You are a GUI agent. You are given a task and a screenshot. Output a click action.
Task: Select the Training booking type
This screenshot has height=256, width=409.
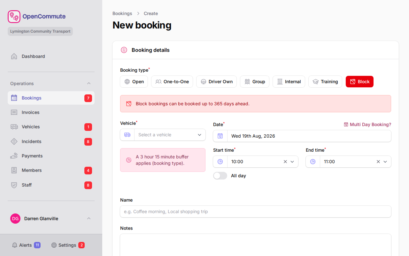pos(325,82)
